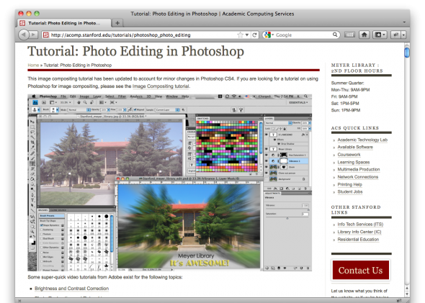This screenshot has height=303, width=425.
Task: Click the Forward navigation arrow
Action: pyautogui.click(x=33, y=35)
